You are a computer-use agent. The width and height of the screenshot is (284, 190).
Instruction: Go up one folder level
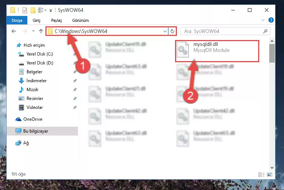41,31
